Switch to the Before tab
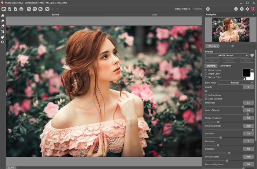 click(x=55, y=15)
